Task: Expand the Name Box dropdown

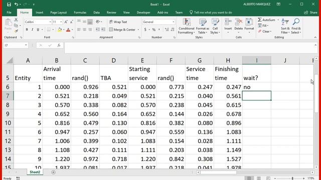Action: click(x=26, y=45)
